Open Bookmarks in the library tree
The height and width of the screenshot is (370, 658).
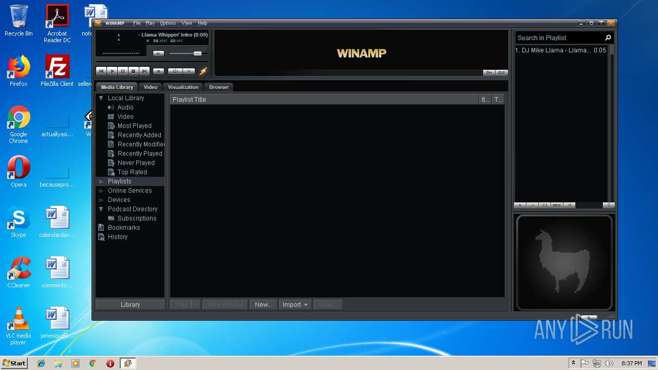[x=124, y=228]
